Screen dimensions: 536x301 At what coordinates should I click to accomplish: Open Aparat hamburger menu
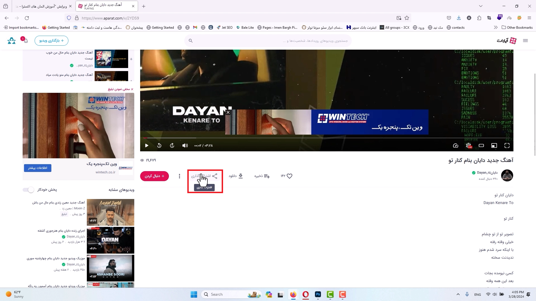click(x=525, y=41)
